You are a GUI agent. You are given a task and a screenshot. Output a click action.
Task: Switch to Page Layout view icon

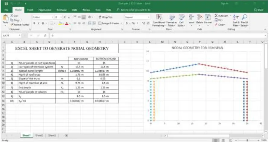[x=223, y=140]
